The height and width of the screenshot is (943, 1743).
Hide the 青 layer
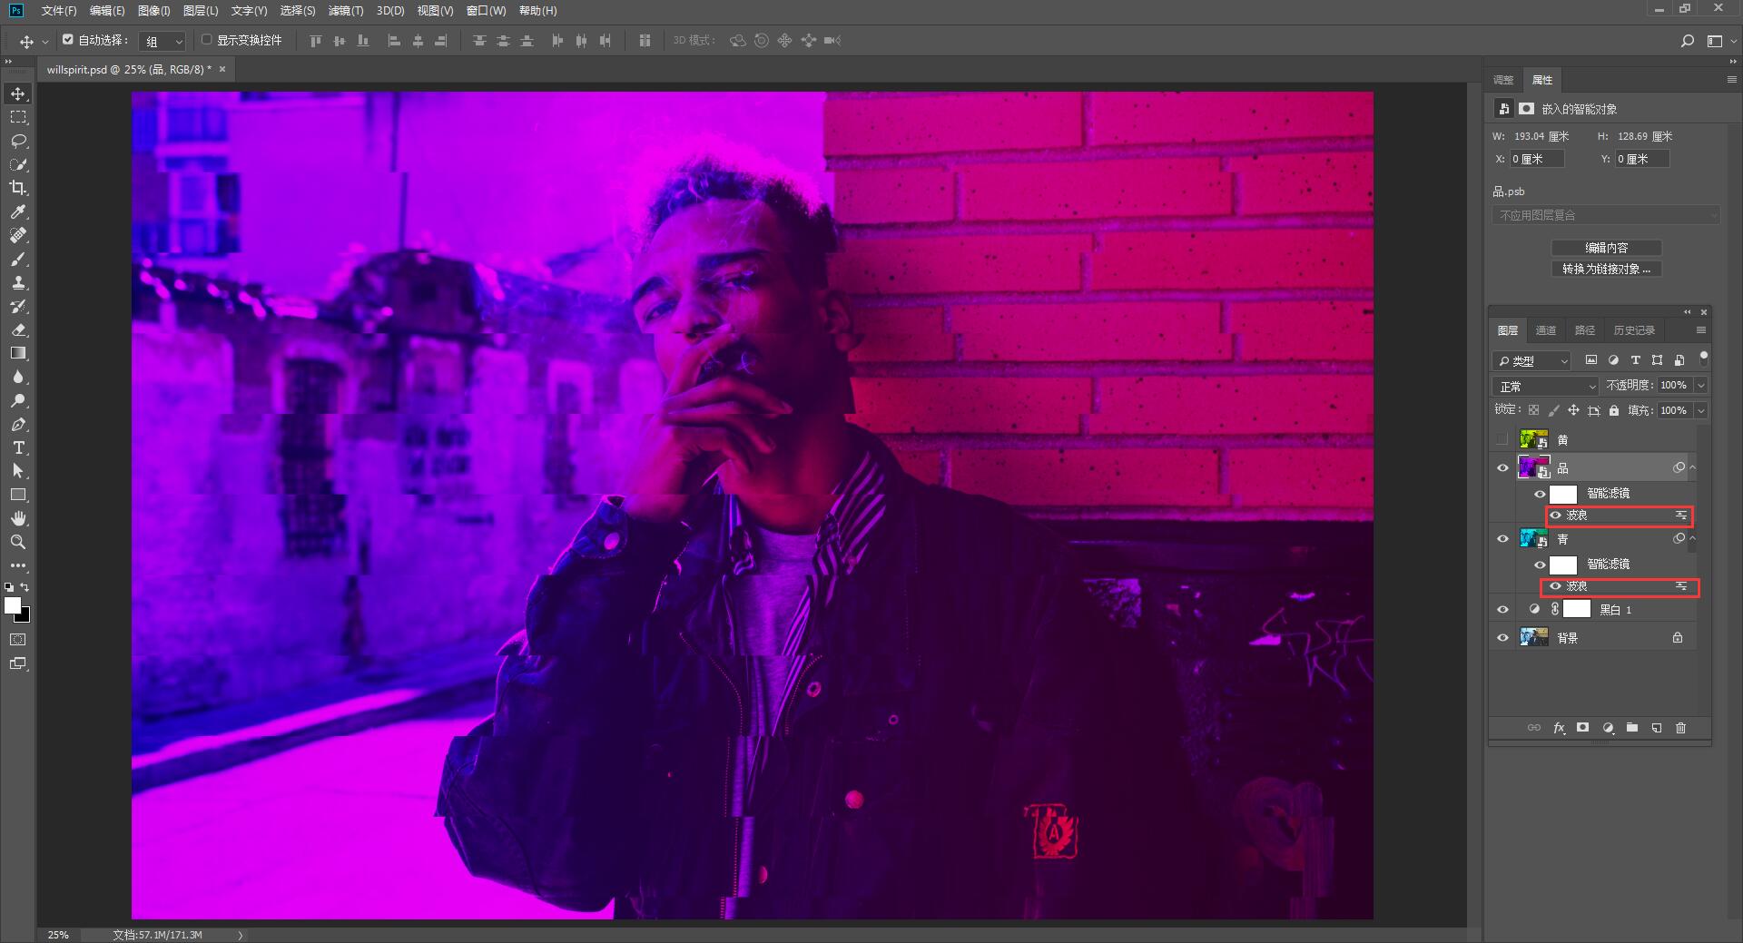pos(1502,538)
